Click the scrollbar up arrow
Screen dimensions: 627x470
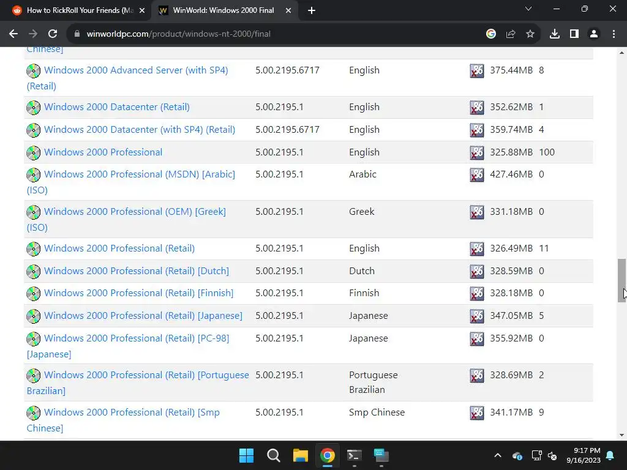point(621,53)
